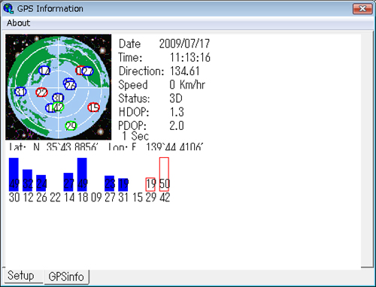Image resolution: width=376 pixels, height=287 pixels.
Task: Click the direction value 134.61
Action: pos(185,71)
